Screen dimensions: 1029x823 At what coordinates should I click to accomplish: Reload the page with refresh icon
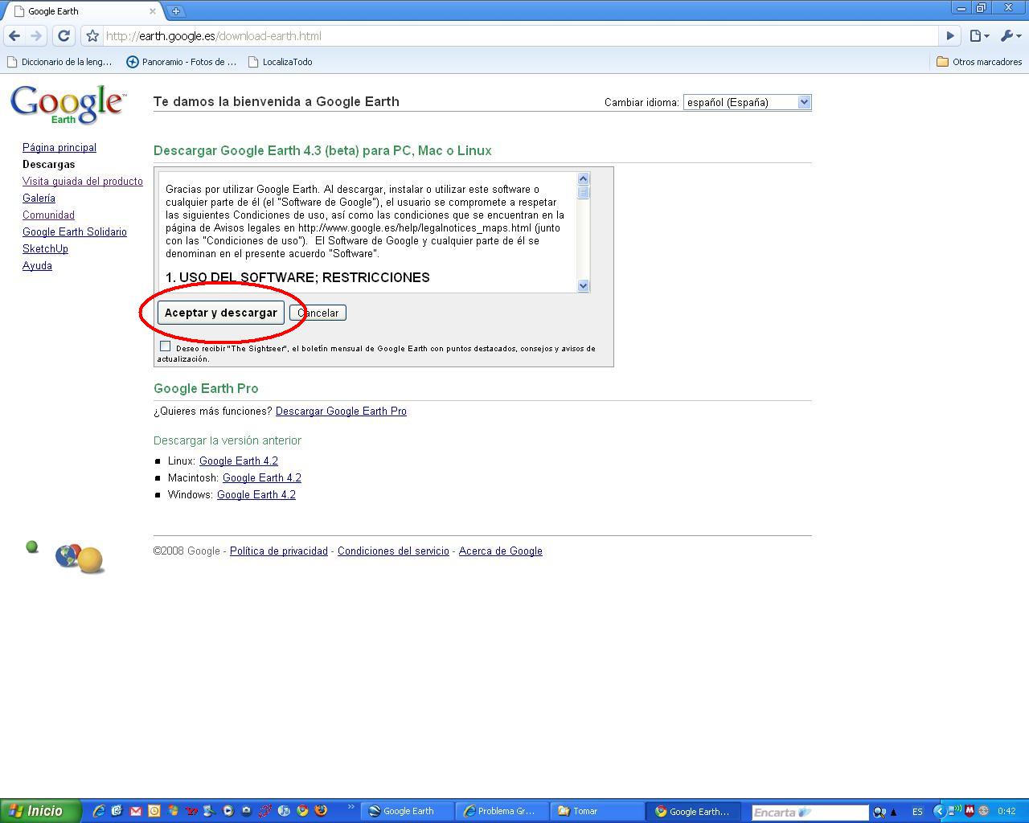(x=64, y=35)
